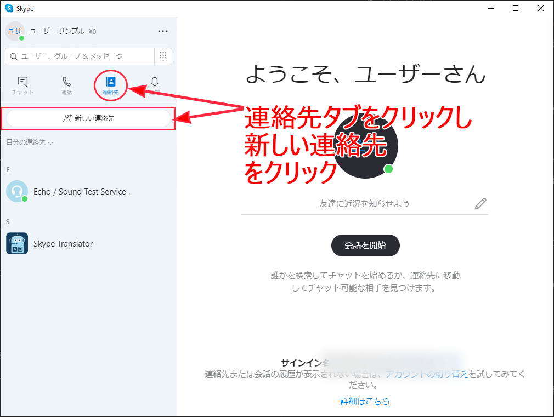554x417 pixels.
Task: Select the 連絡先 contacts tab
Action: coord(110,85)
